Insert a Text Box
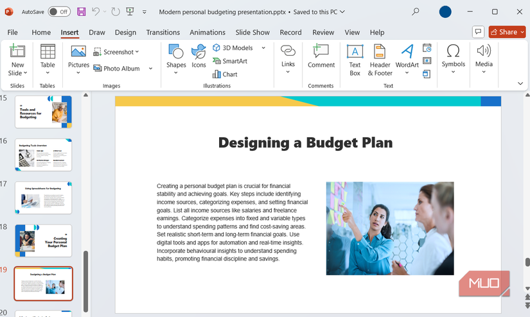 355,60
